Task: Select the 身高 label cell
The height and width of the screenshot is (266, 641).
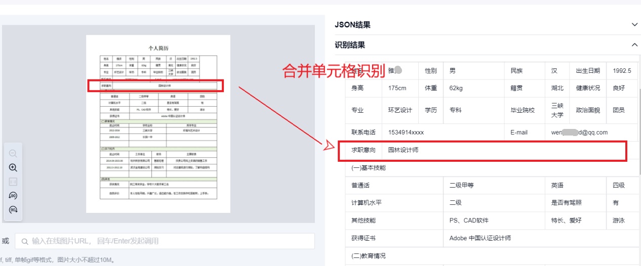Action: click(x=364, y=88)
